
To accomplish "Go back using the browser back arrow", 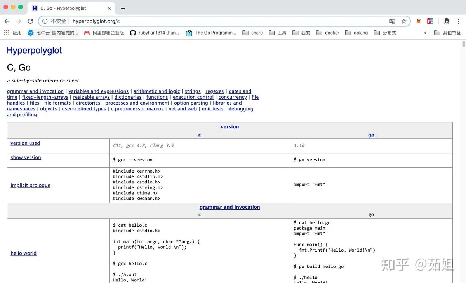I will click(7, 21).
